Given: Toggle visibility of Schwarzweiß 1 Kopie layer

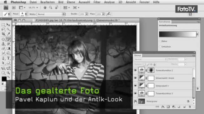Looking at the screenshot, I should (135, 78).
